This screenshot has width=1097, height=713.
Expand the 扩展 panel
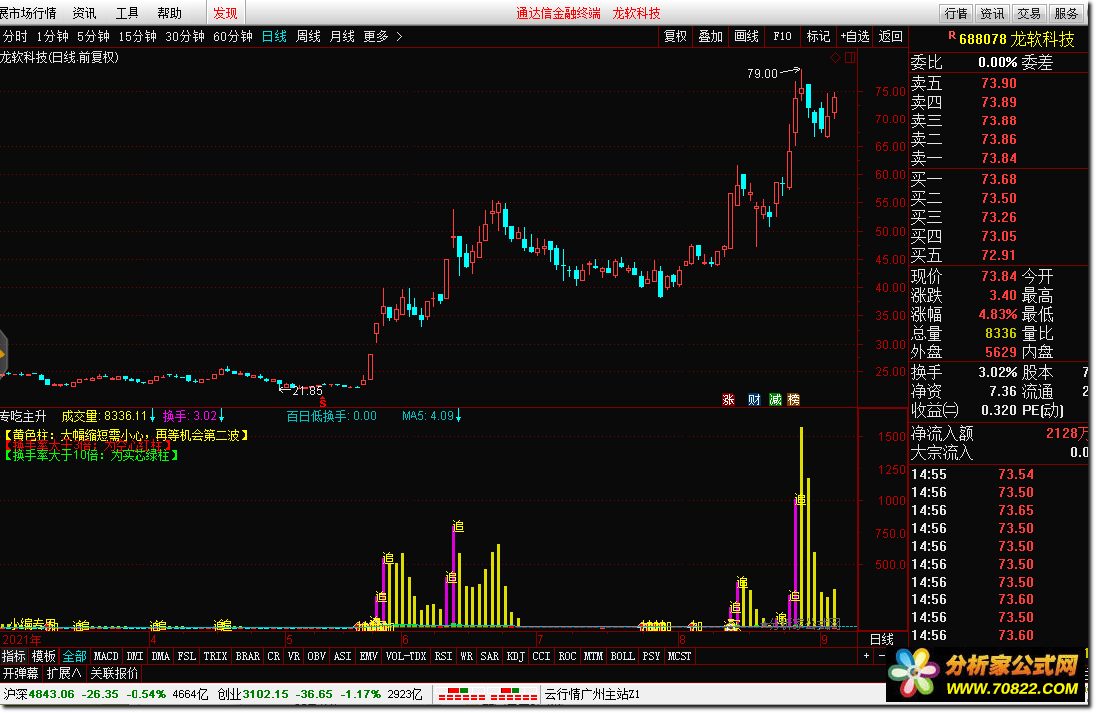64,674
